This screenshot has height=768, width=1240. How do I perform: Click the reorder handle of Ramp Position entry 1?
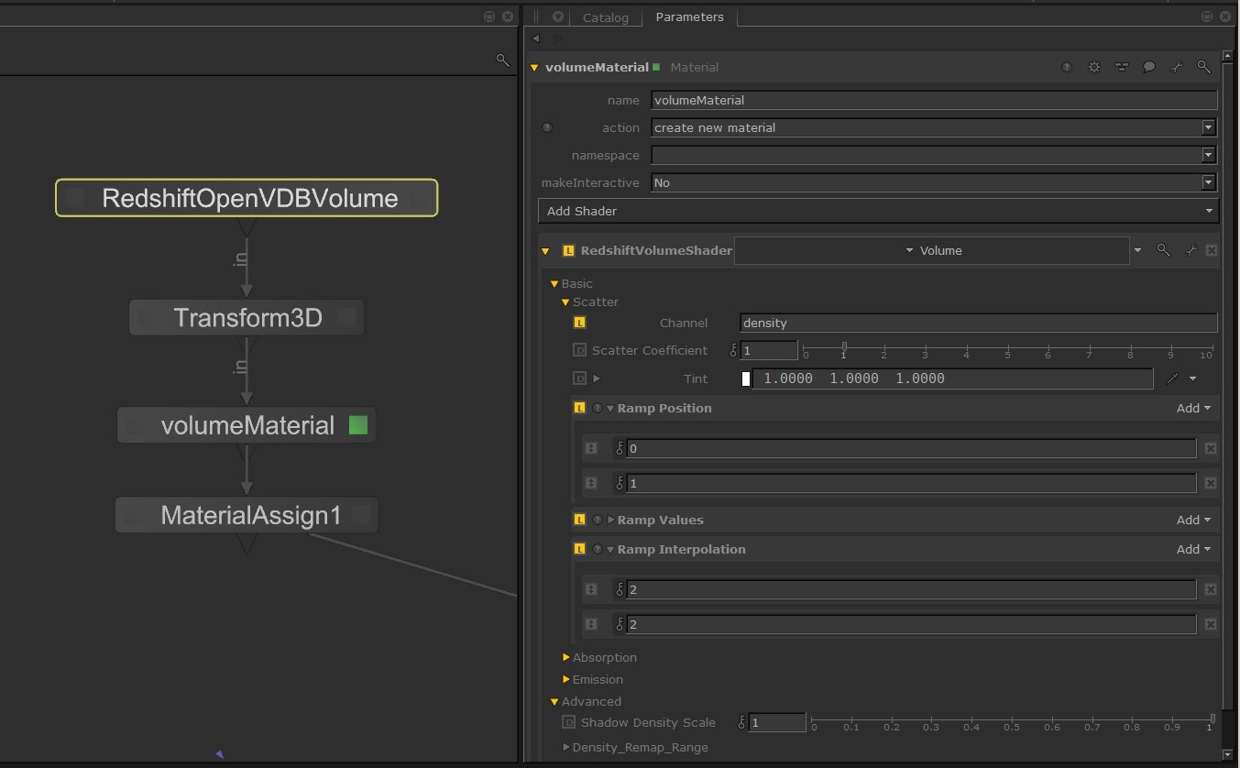(x=591, y=483)
